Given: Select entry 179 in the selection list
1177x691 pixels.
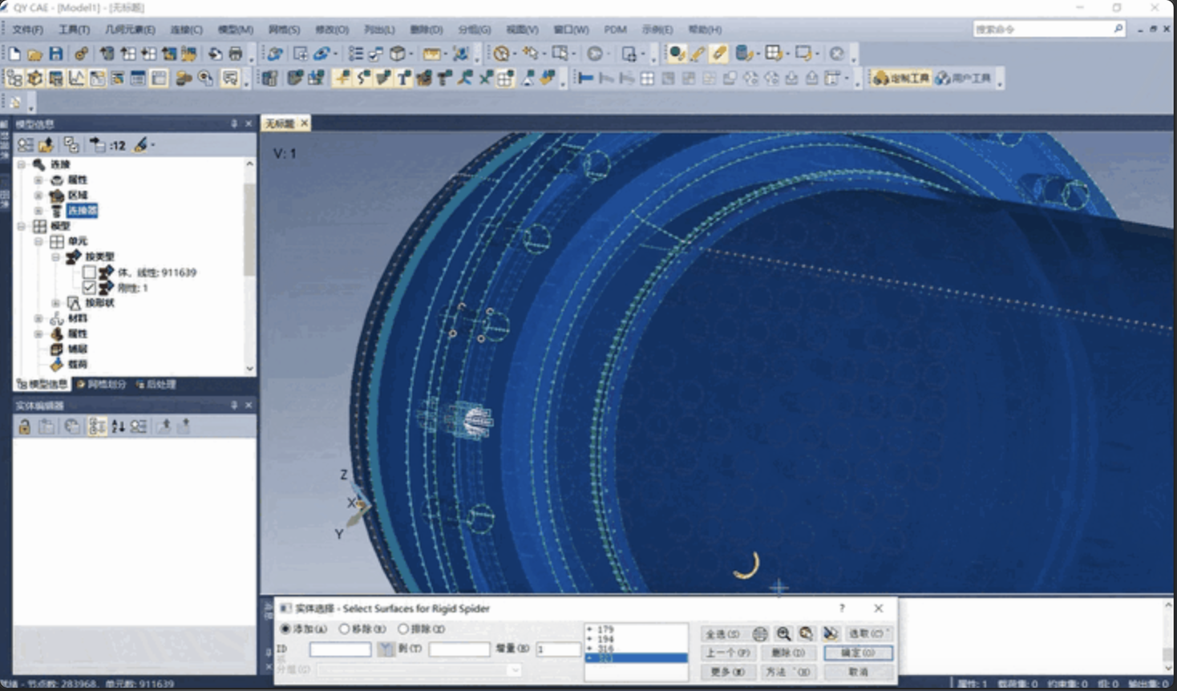Looking at the screenshot, I should (636, 629).
